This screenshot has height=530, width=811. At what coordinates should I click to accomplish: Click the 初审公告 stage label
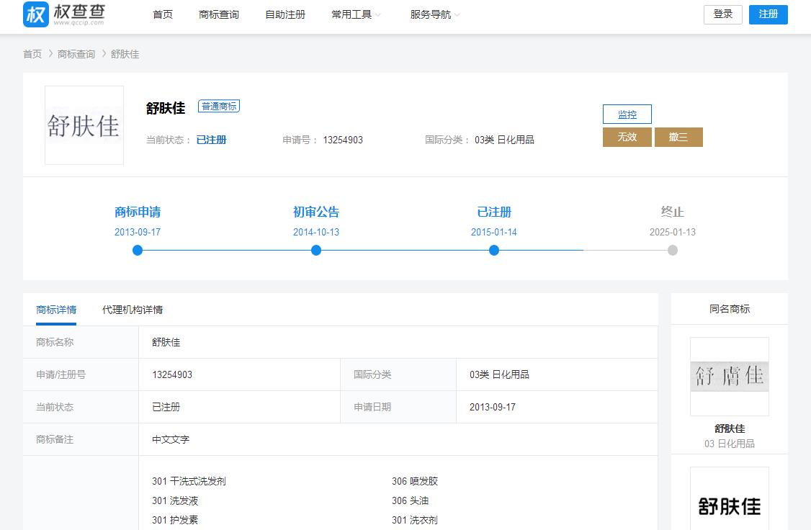[316, 212]
